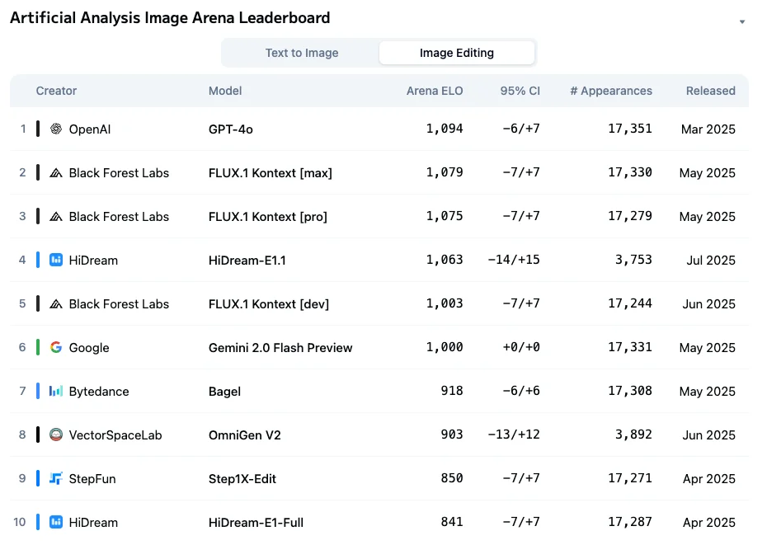Click the green color bar beside Google
The height and width of the screenshot is (545, 767).
point(38,347)
